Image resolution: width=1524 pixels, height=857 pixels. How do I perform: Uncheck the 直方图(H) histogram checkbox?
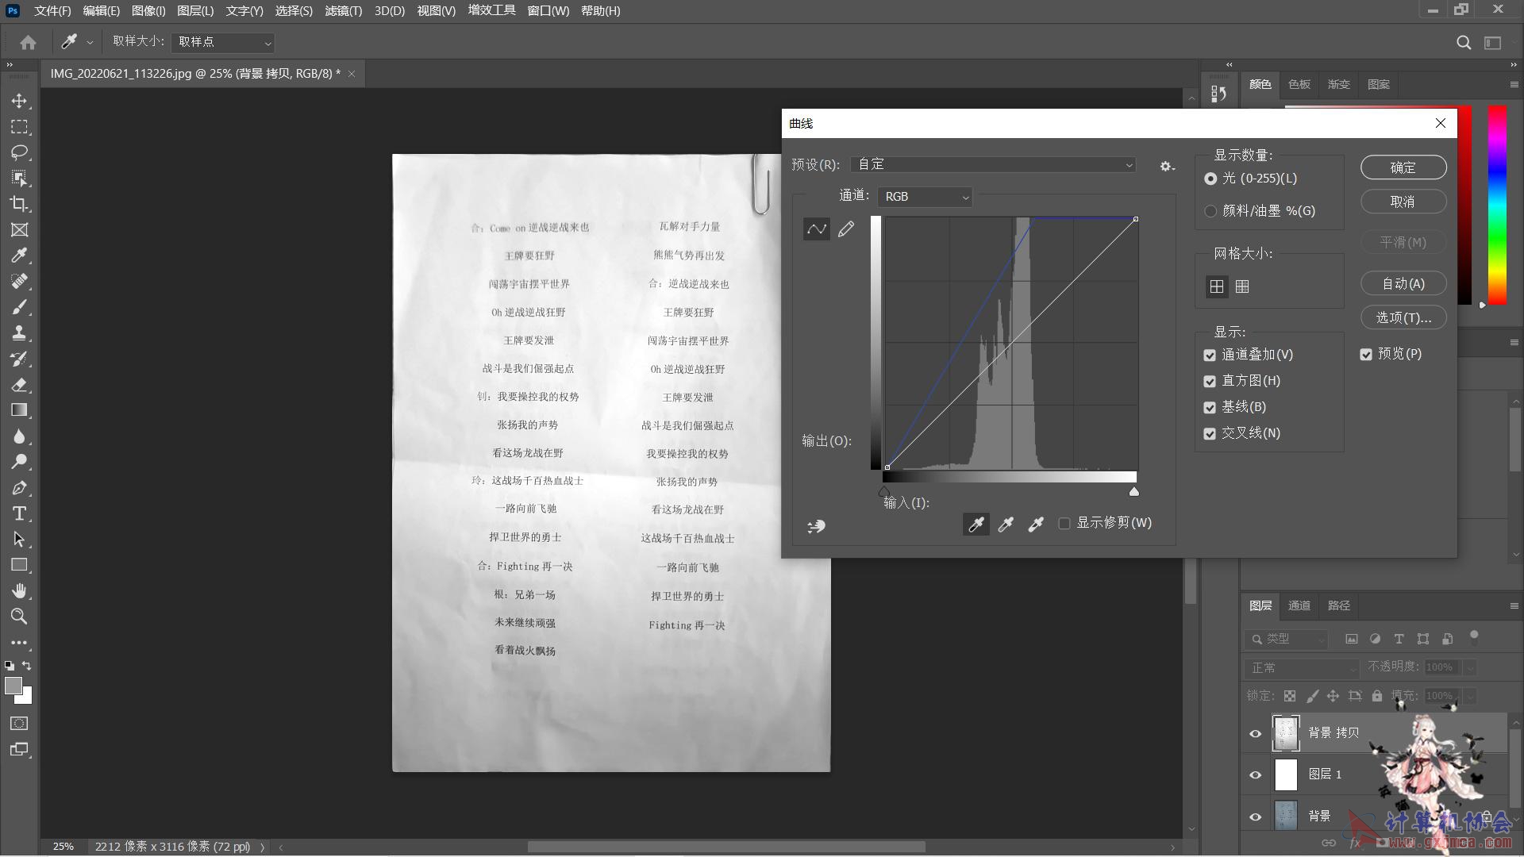coord(1210,382)
